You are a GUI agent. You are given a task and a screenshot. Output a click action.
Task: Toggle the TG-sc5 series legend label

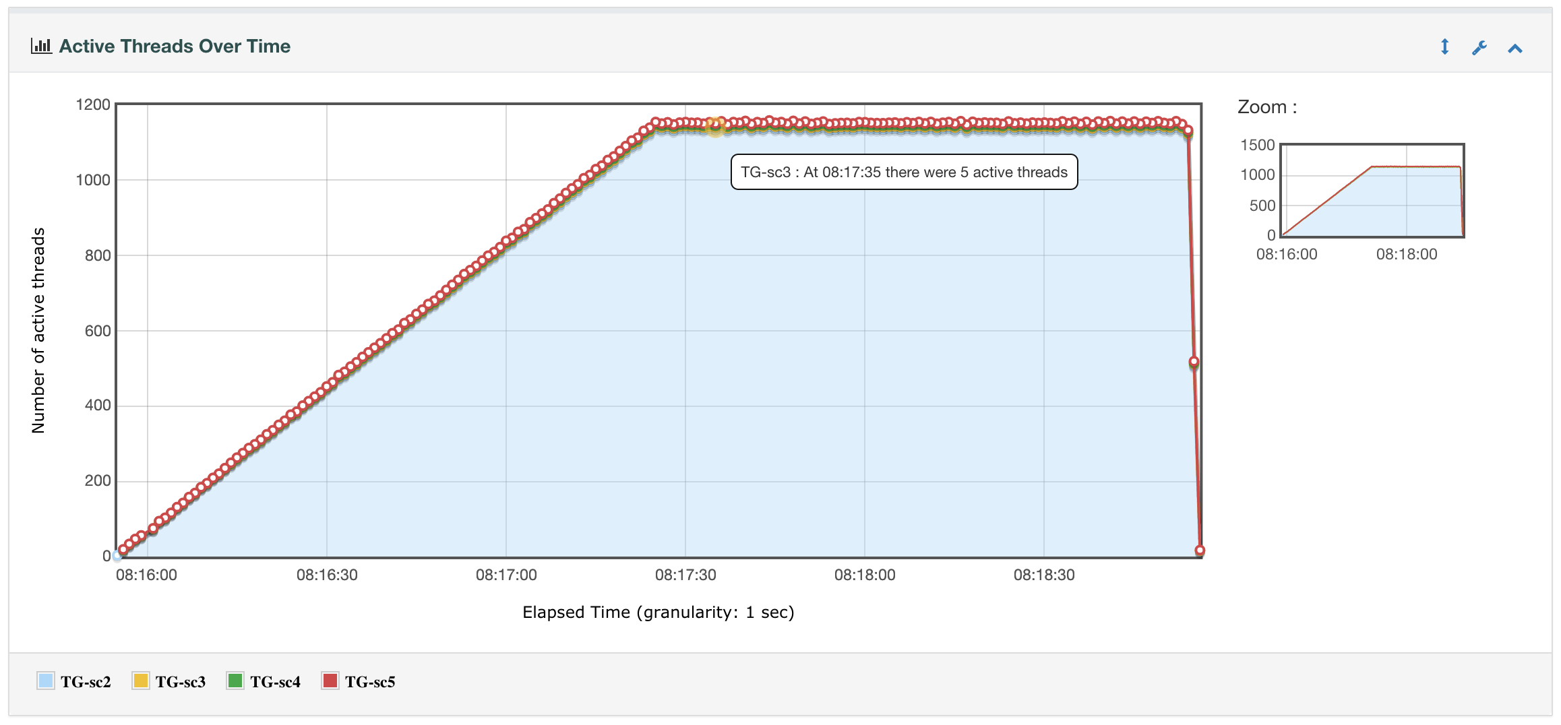click(370, 682)
